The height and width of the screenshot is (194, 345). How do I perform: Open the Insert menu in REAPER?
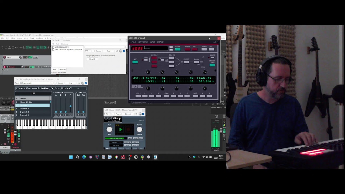click(x=19, y=38)
